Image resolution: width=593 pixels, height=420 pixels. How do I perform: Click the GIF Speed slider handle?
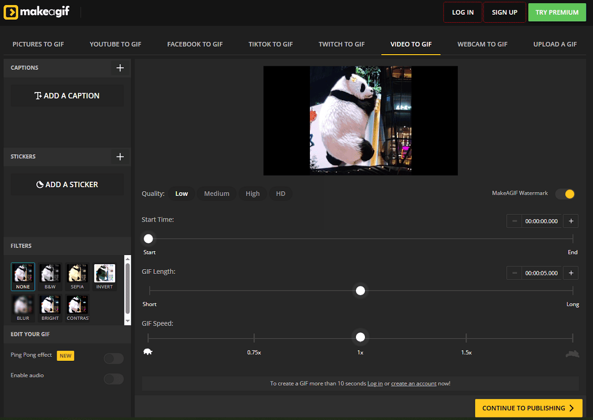pos(360,337)
